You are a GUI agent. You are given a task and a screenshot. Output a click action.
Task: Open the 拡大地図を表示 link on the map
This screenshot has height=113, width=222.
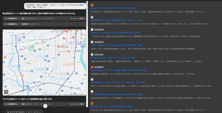10,32
